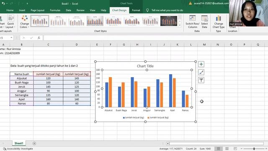This screenshot has height=151, width=268.
Task: Open Chart Filters funnel button
Action: click(201, 80)
